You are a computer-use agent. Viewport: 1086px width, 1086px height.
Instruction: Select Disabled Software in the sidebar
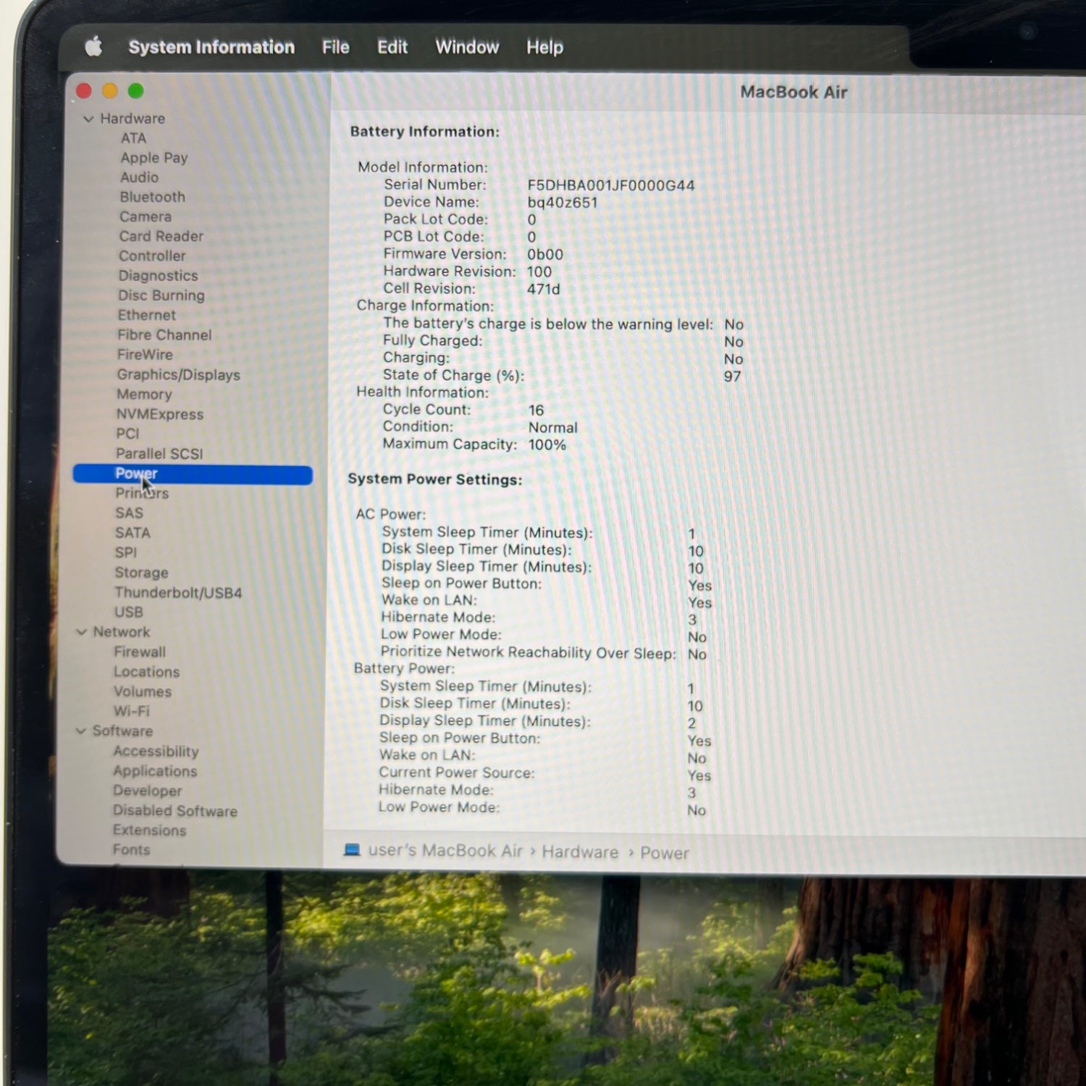coord(175,811)
